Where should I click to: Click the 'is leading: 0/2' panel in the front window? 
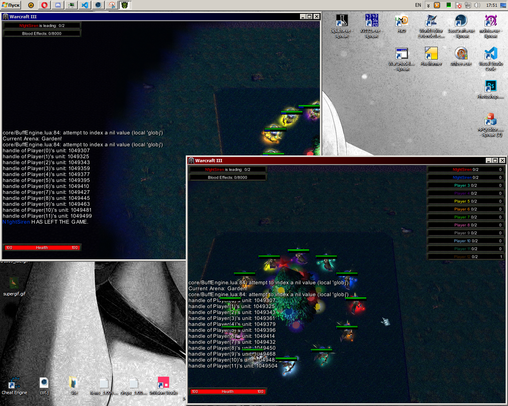click(227, 170)
